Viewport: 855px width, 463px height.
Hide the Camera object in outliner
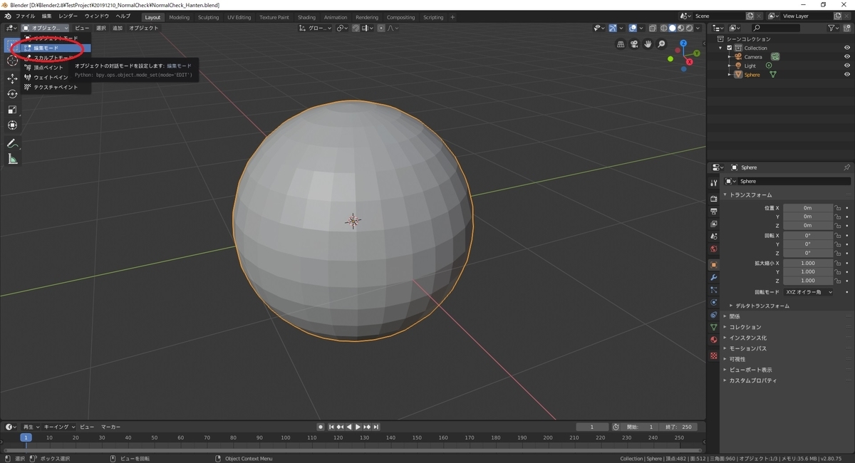(847, 57)
